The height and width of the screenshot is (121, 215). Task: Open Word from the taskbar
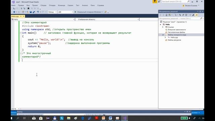[111, 118]
